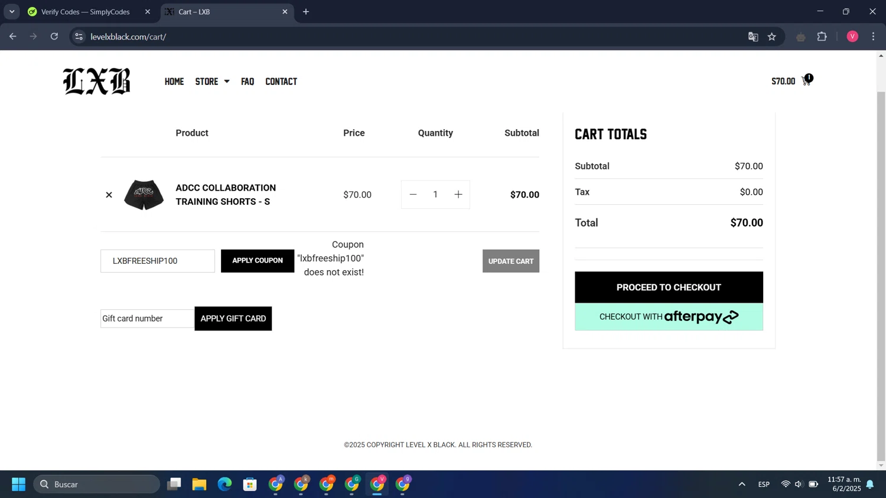Screen dimensions: 886x498
Task: Open the FAQ page
Action: 247,81
